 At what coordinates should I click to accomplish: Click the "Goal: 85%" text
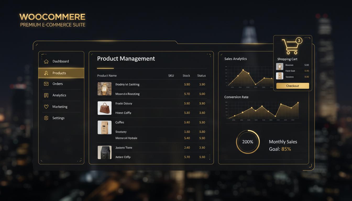pos(280,149)
